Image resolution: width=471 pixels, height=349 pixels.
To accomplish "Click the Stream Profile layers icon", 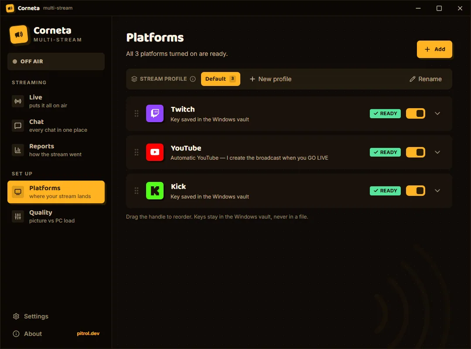I will (x=134, y=79).
